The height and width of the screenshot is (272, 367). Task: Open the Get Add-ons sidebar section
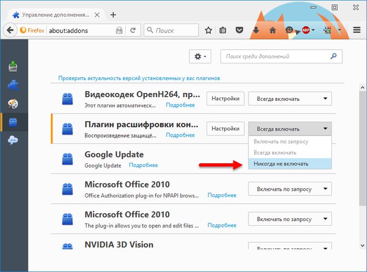(13, 66)
